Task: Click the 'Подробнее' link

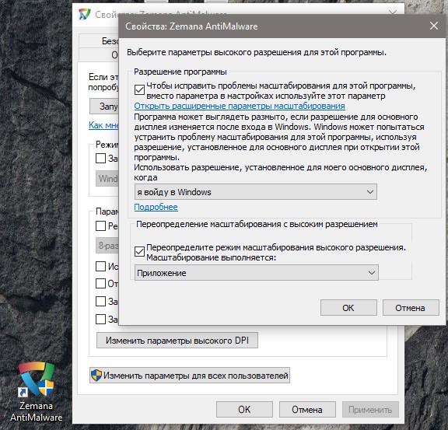Action: (156, 207)
